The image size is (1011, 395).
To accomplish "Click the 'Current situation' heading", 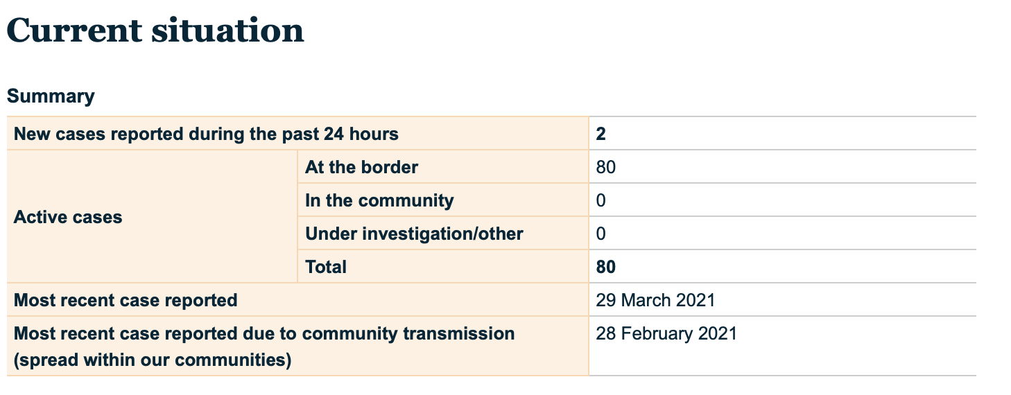I will [155, 30].
